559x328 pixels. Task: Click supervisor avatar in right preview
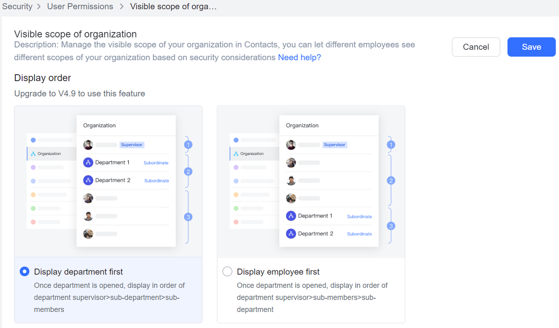point(291,145)
